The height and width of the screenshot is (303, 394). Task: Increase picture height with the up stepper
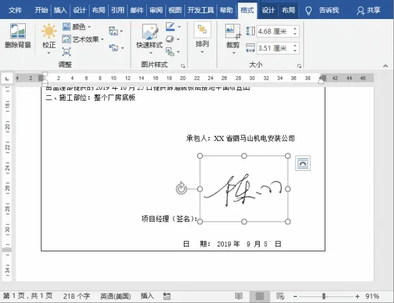pyautogui.click(x=295, y=28)
